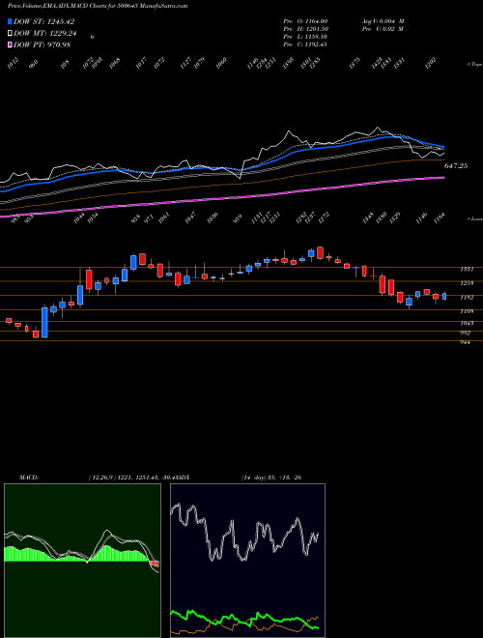Click the Pre H: 1201.50 value
The image size is (483, 638).
(x=305, y=29)
